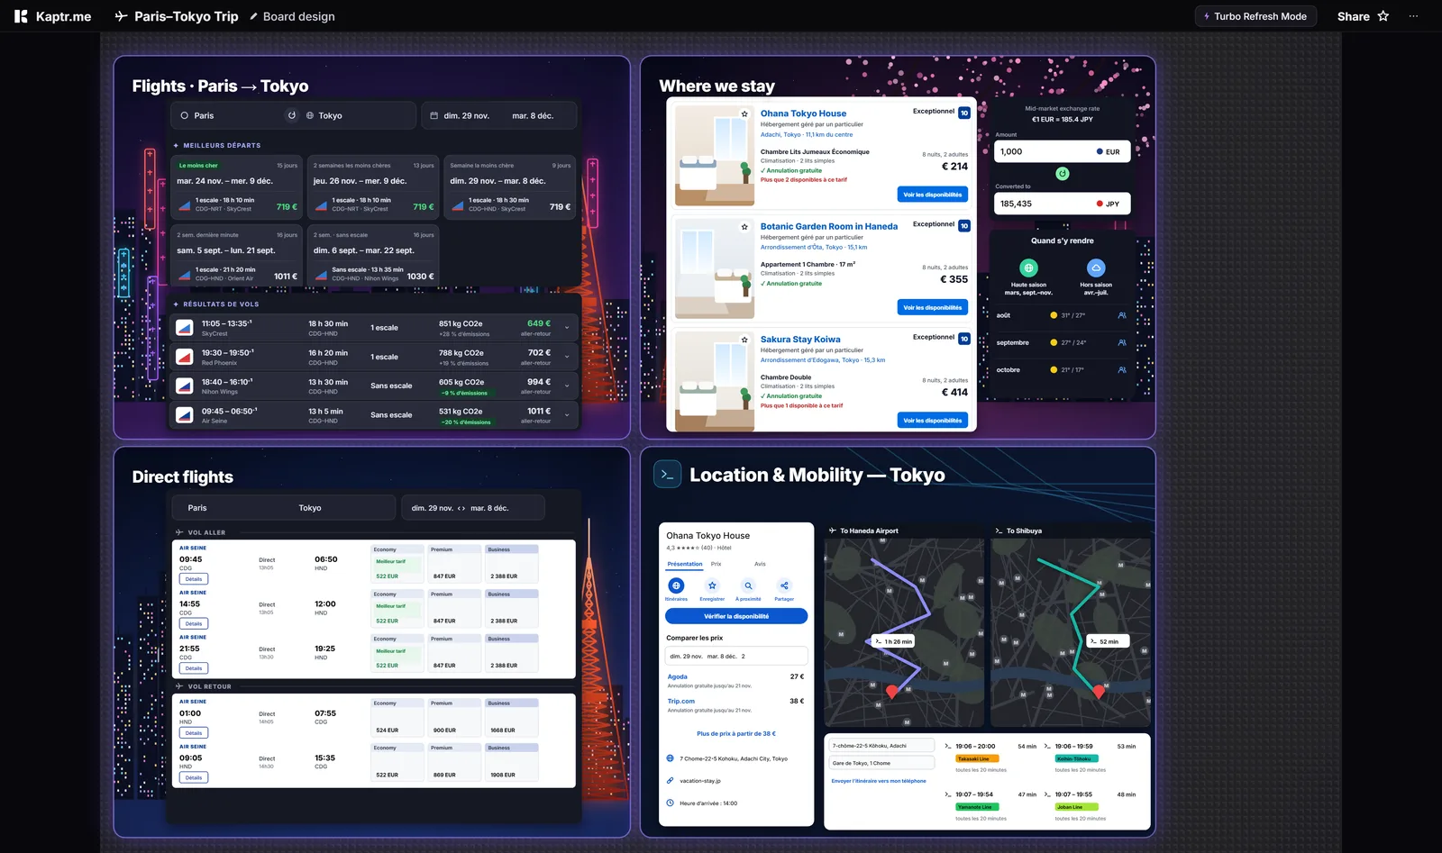The image size is (1442, 853).
Task: Open the JPY currency selector
Action: [1108, 204]
